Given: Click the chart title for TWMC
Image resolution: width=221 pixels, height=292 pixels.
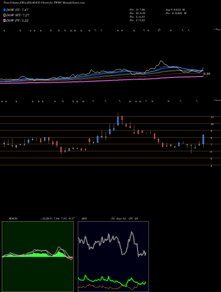Looking at the screenshot, I should (44, 3).
